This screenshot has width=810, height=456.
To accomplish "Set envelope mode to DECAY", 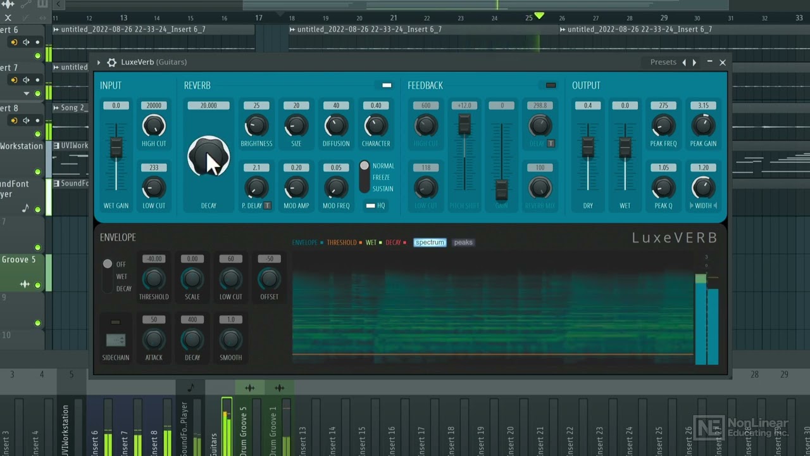I will click(124, 289).
